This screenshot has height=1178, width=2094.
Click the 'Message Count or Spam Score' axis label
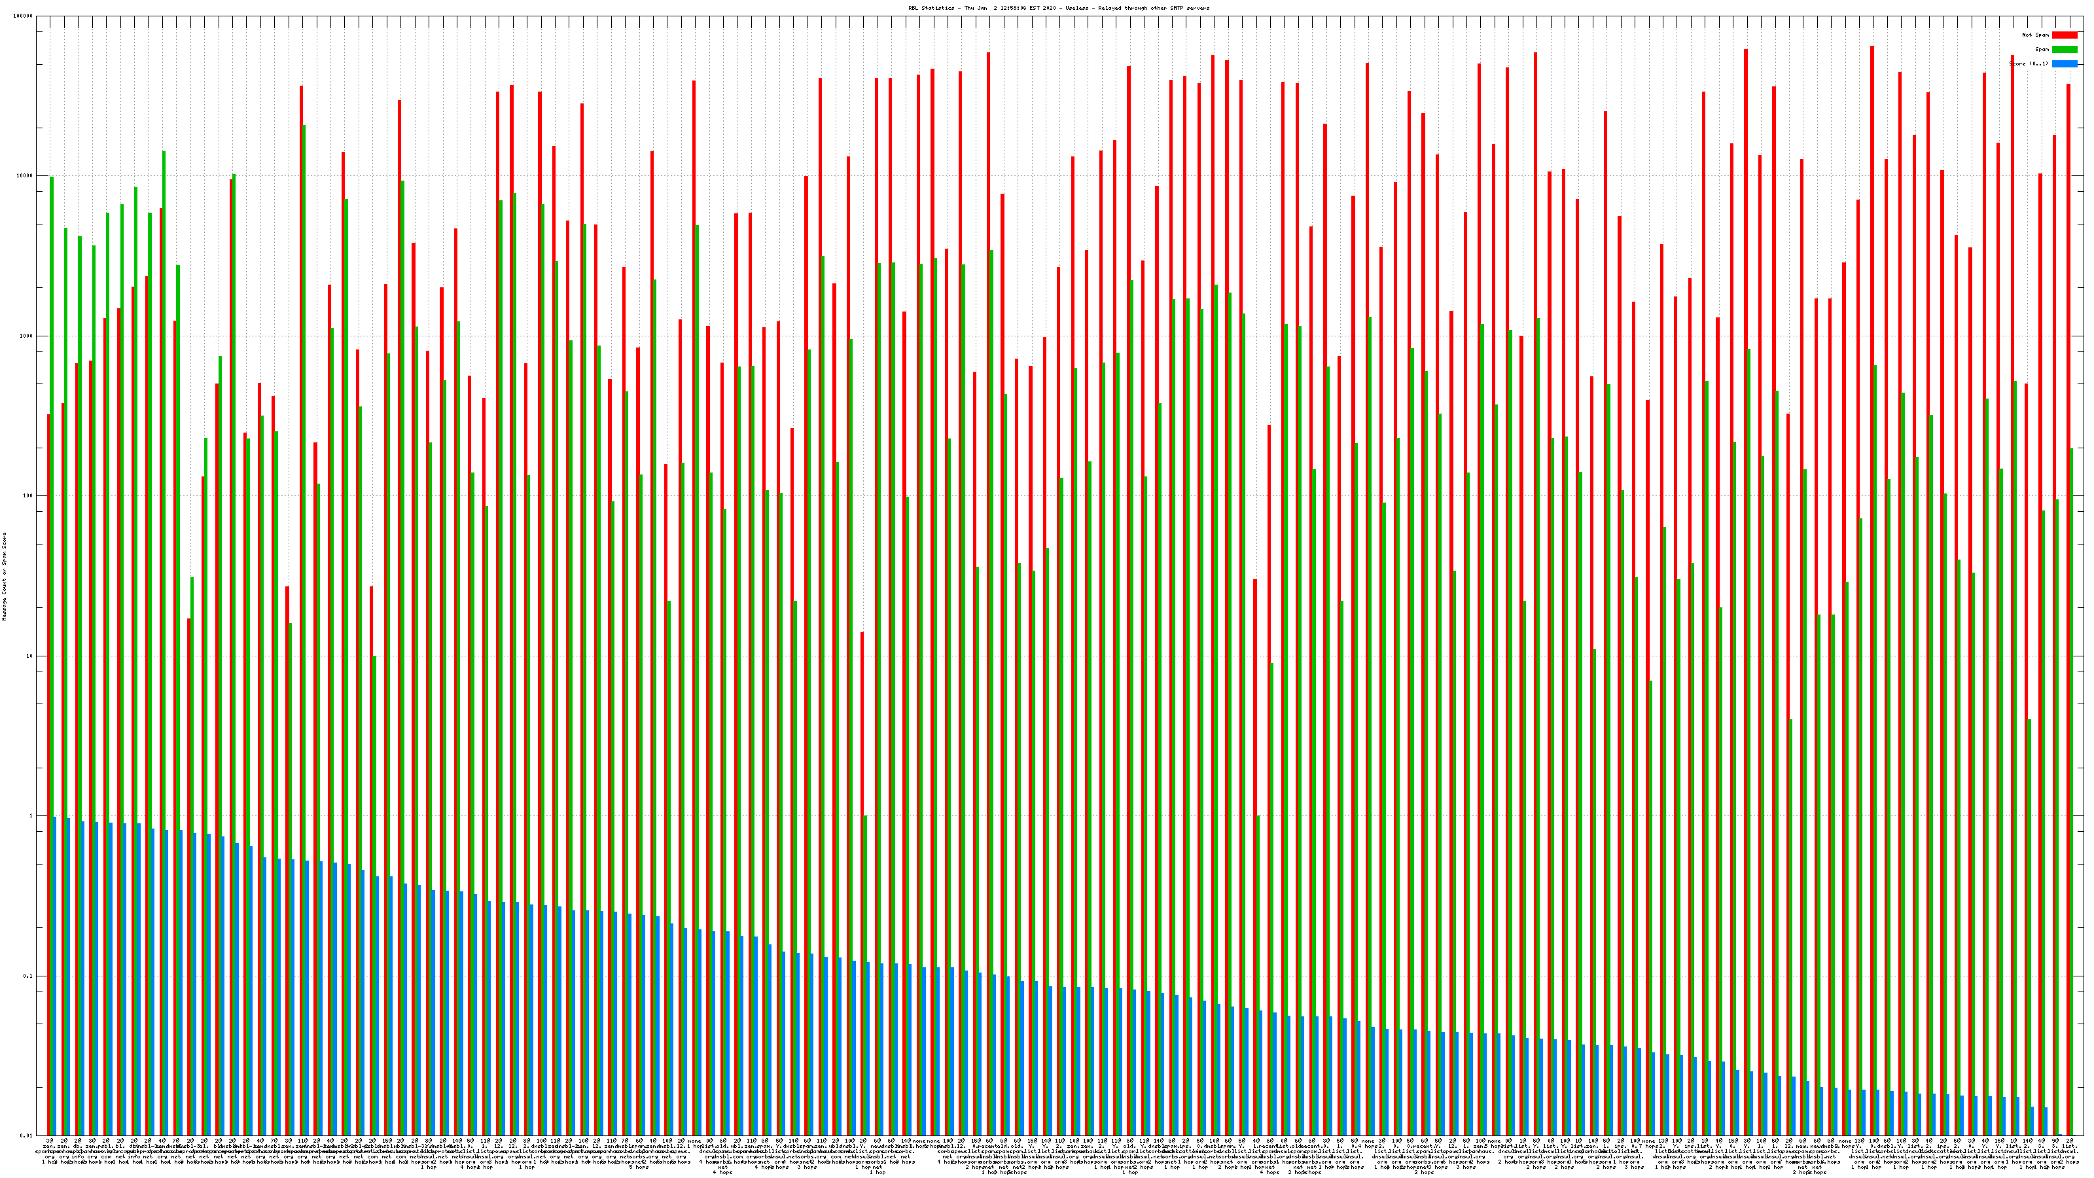[4, 577]
